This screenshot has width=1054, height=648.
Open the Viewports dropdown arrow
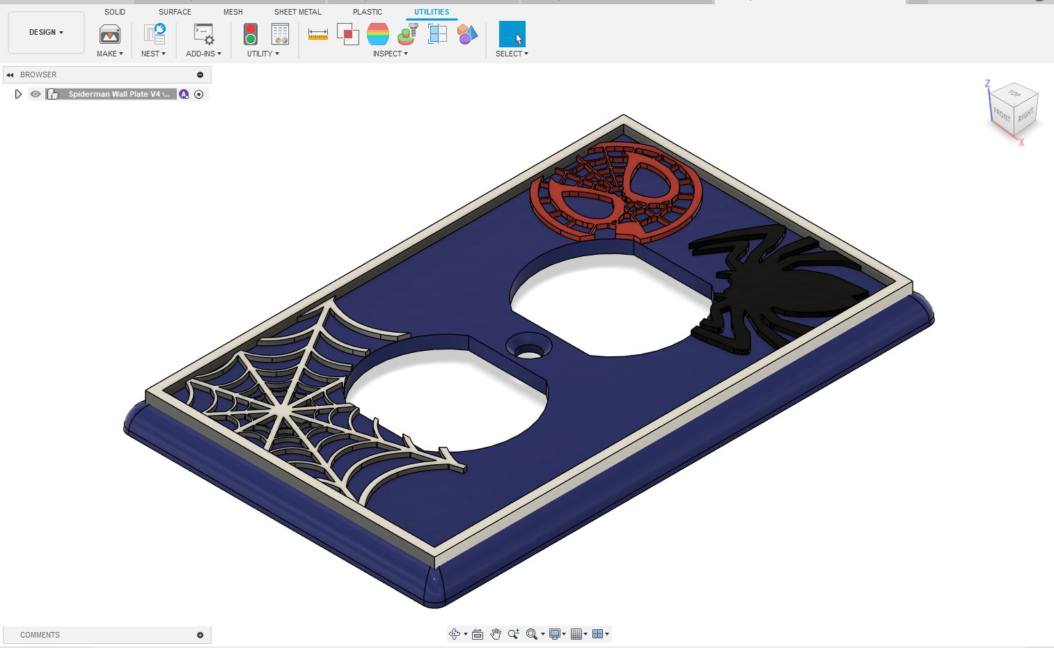[x=607, y=634]
